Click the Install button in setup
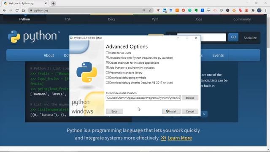 pos(171,111)
